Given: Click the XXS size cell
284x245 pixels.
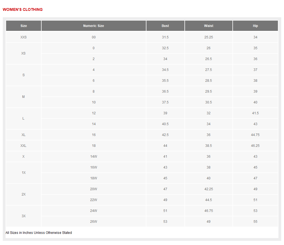Looking at the screenshot, I should (x=24, y=37).
